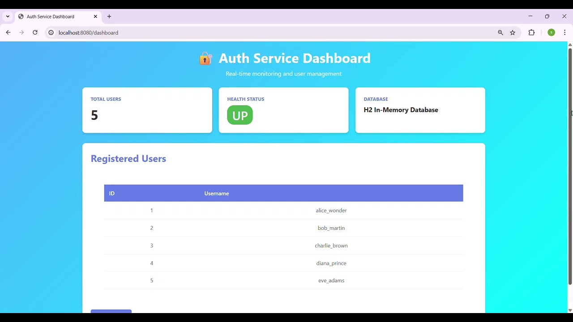Open the zoom magnifier icon in address bar
Image resolution: width=573 pixels, height=322 pixels.
(x=500, y=33)
